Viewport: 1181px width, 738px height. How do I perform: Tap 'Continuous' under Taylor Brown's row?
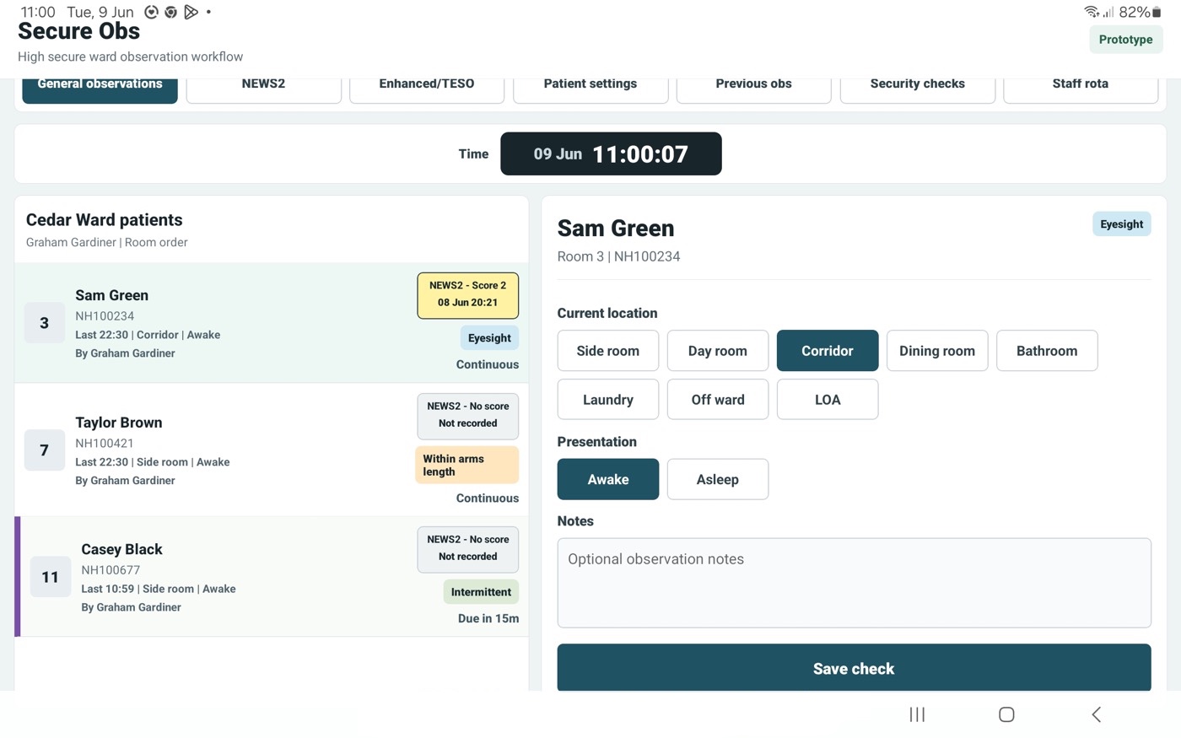[488, 498]
